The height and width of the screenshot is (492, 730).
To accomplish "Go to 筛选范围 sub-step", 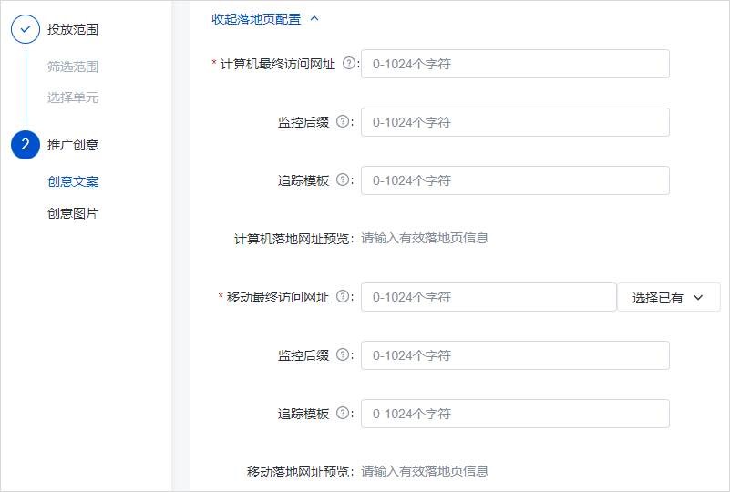I will click(x=73, y=67).
